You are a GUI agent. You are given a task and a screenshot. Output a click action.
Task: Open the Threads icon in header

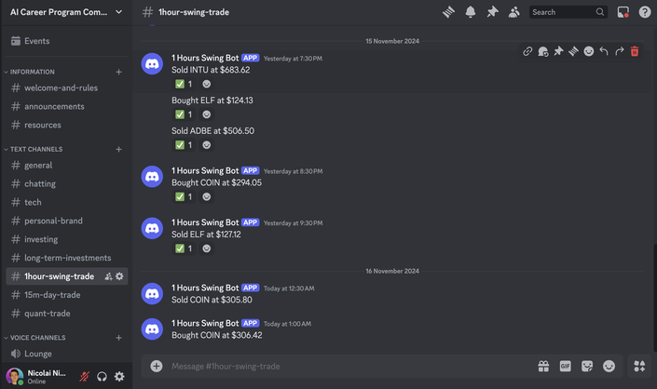448,12
